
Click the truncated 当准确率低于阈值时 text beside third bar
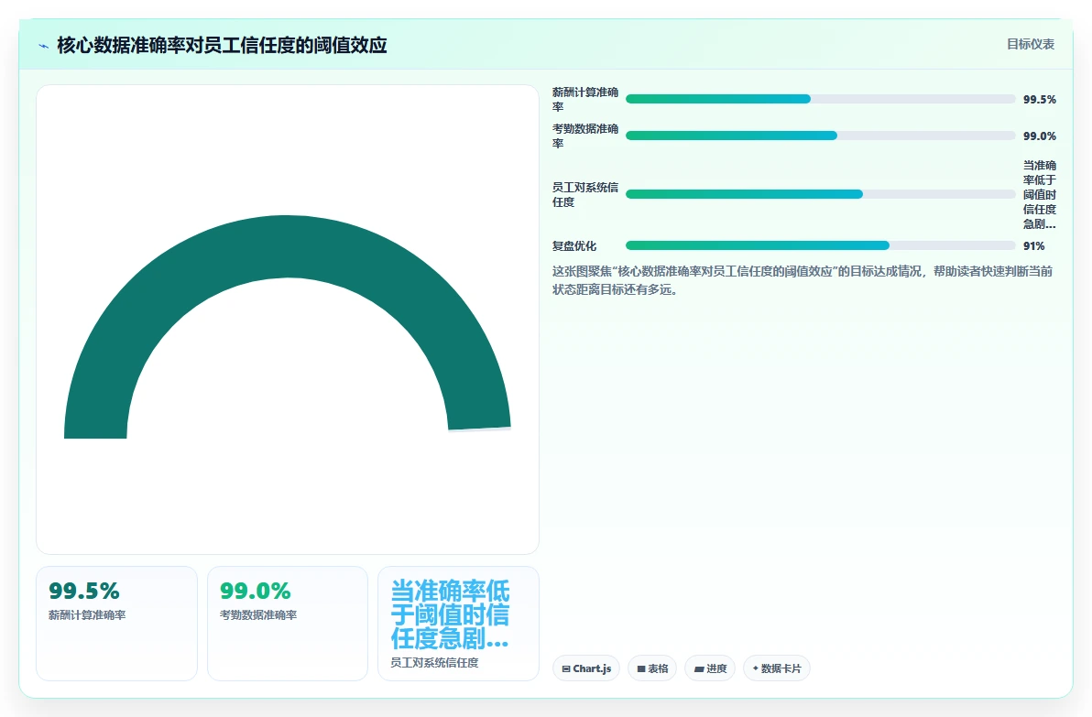click(x=1039, y=195)
